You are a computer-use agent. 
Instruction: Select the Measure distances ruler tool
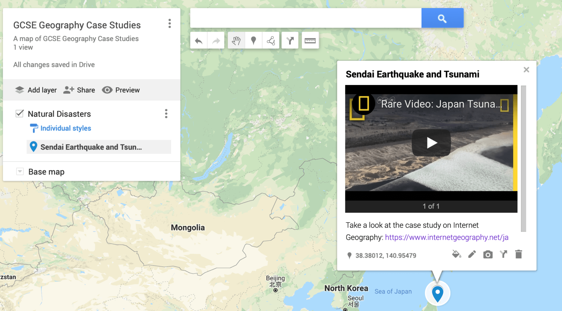(x=310, y=41)
